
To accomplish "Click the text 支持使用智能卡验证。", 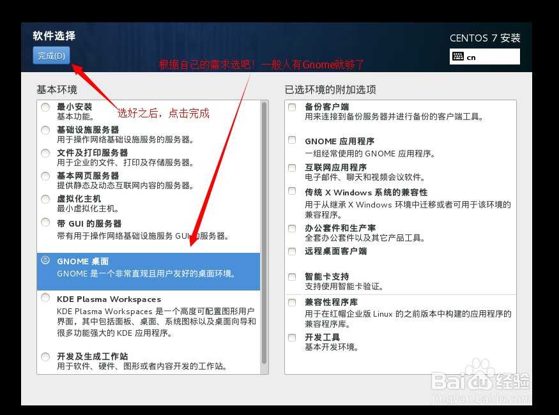I will tap(344, 286).
